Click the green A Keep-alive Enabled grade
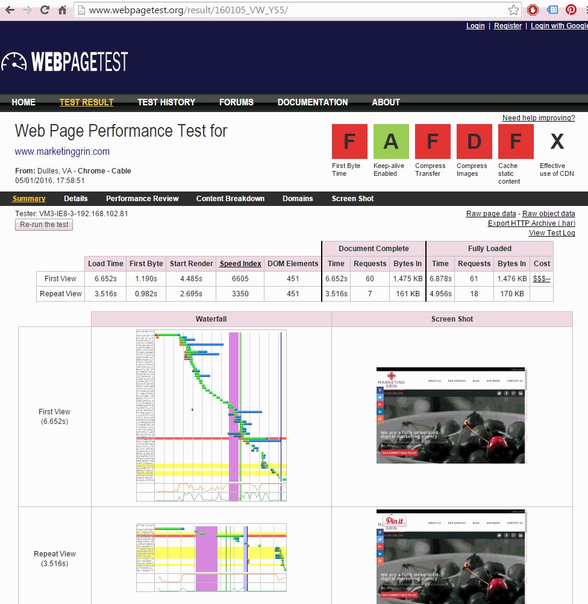Screen dimensions: 588x604 390,141
